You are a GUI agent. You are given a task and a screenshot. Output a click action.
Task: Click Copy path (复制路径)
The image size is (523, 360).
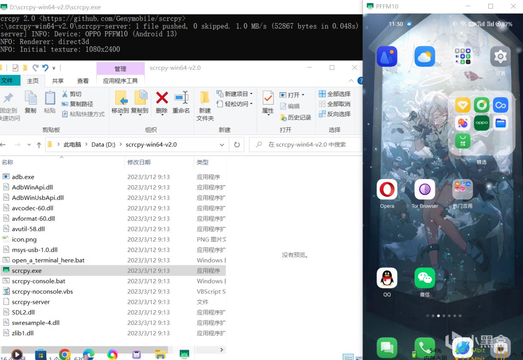(x=77, y=104)
